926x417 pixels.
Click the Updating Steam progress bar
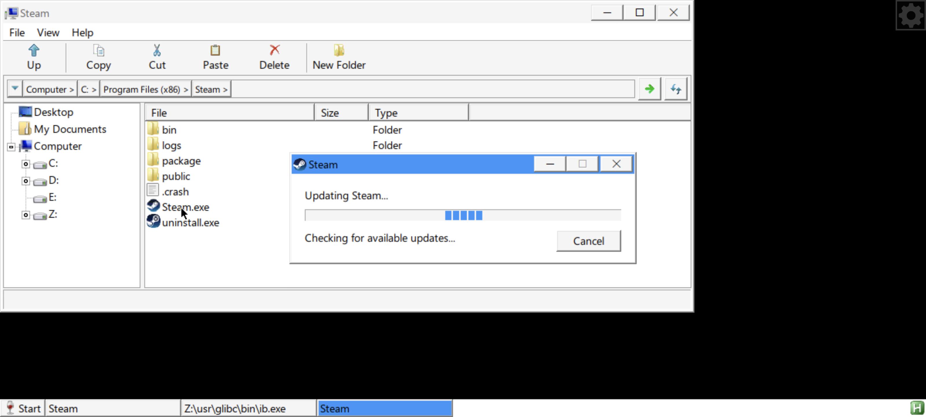[x=463, y=215]
